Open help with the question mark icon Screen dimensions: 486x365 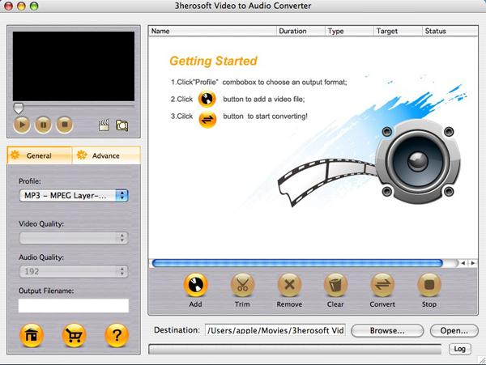pos(117,335)
